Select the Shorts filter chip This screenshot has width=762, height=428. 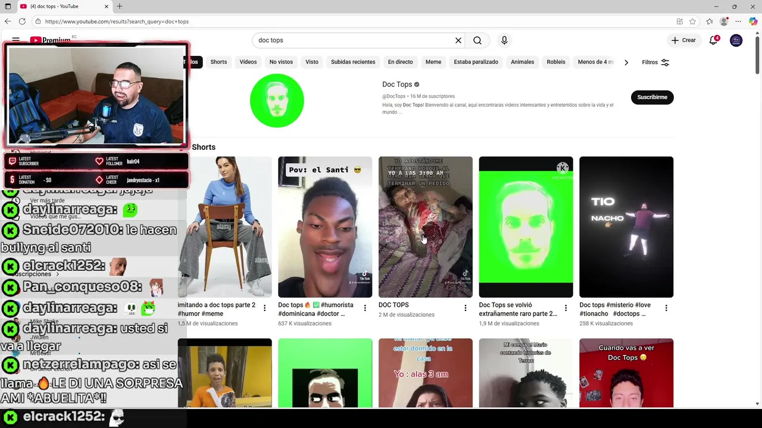218,62
